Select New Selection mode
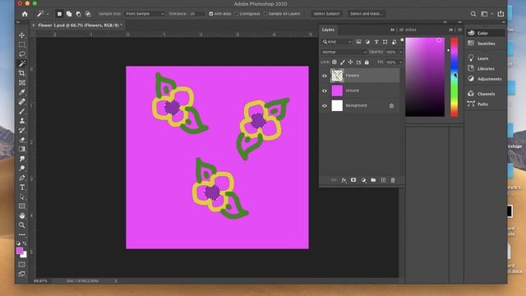This screenshot has width=526, height=296. (59, 14)
